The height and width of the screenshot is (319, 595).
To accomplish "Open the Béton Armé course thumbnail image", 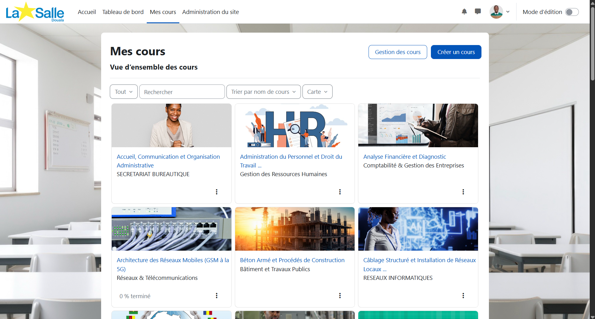I will point(295,229).
